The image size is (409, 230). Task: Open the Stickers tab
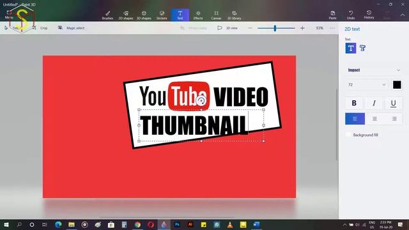pos(162,15)
